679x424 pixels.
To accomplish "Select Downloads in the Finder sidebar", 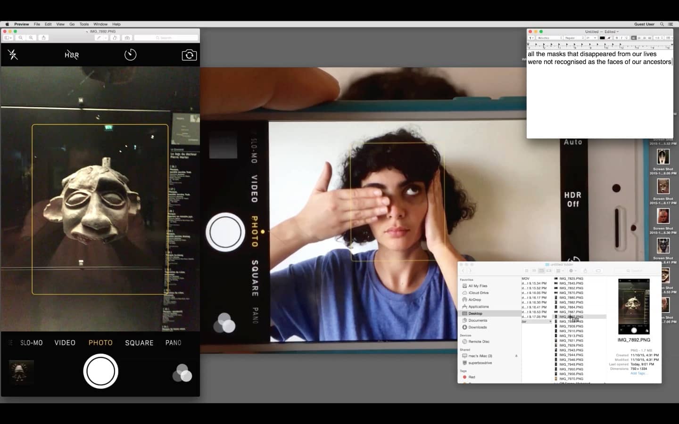I will pyautogui.click(x=477, y=327).
